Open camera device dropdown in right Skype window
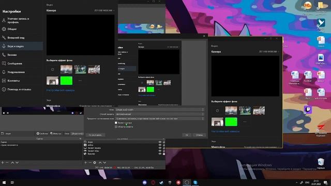Screen dimensions: 331x186 point(269,52)
